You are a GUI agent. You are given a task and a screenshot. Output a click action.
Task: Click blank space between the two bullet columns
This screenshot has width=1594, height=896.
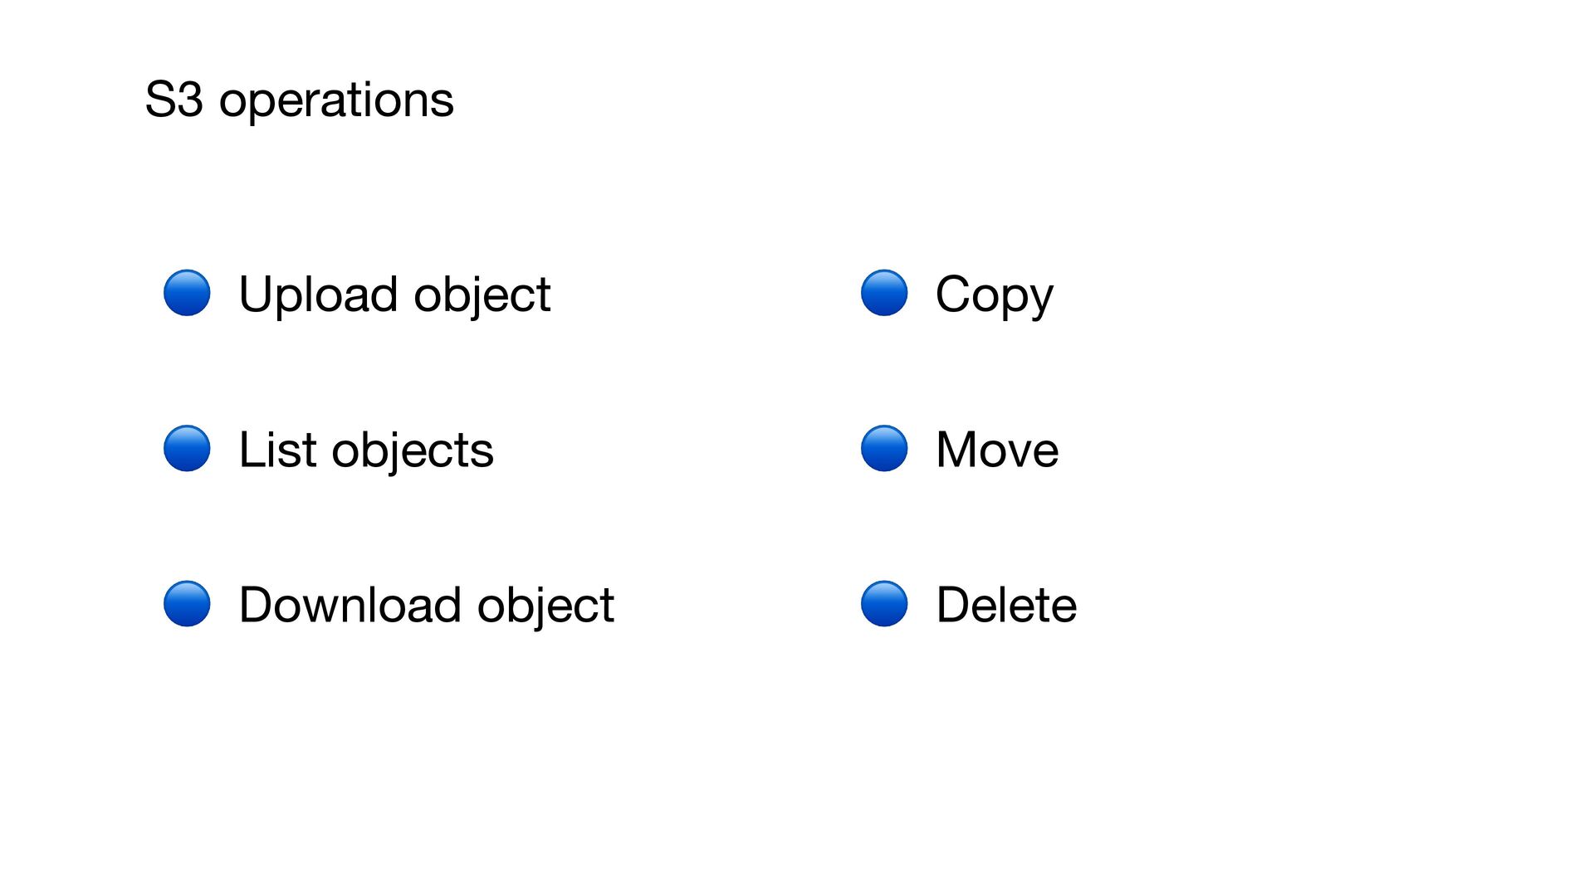tap(731, 448)
